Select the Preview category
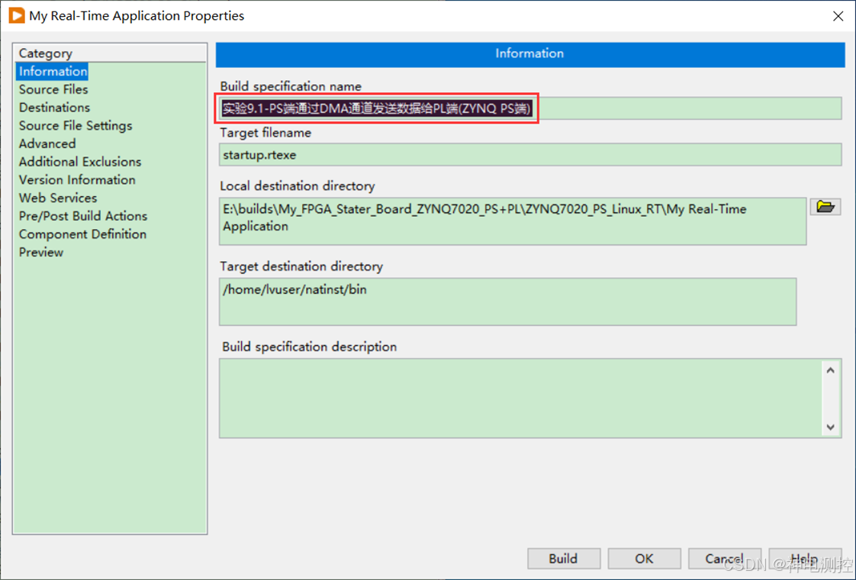The width and height of the screenshot is (856, 580). point(41,252)
